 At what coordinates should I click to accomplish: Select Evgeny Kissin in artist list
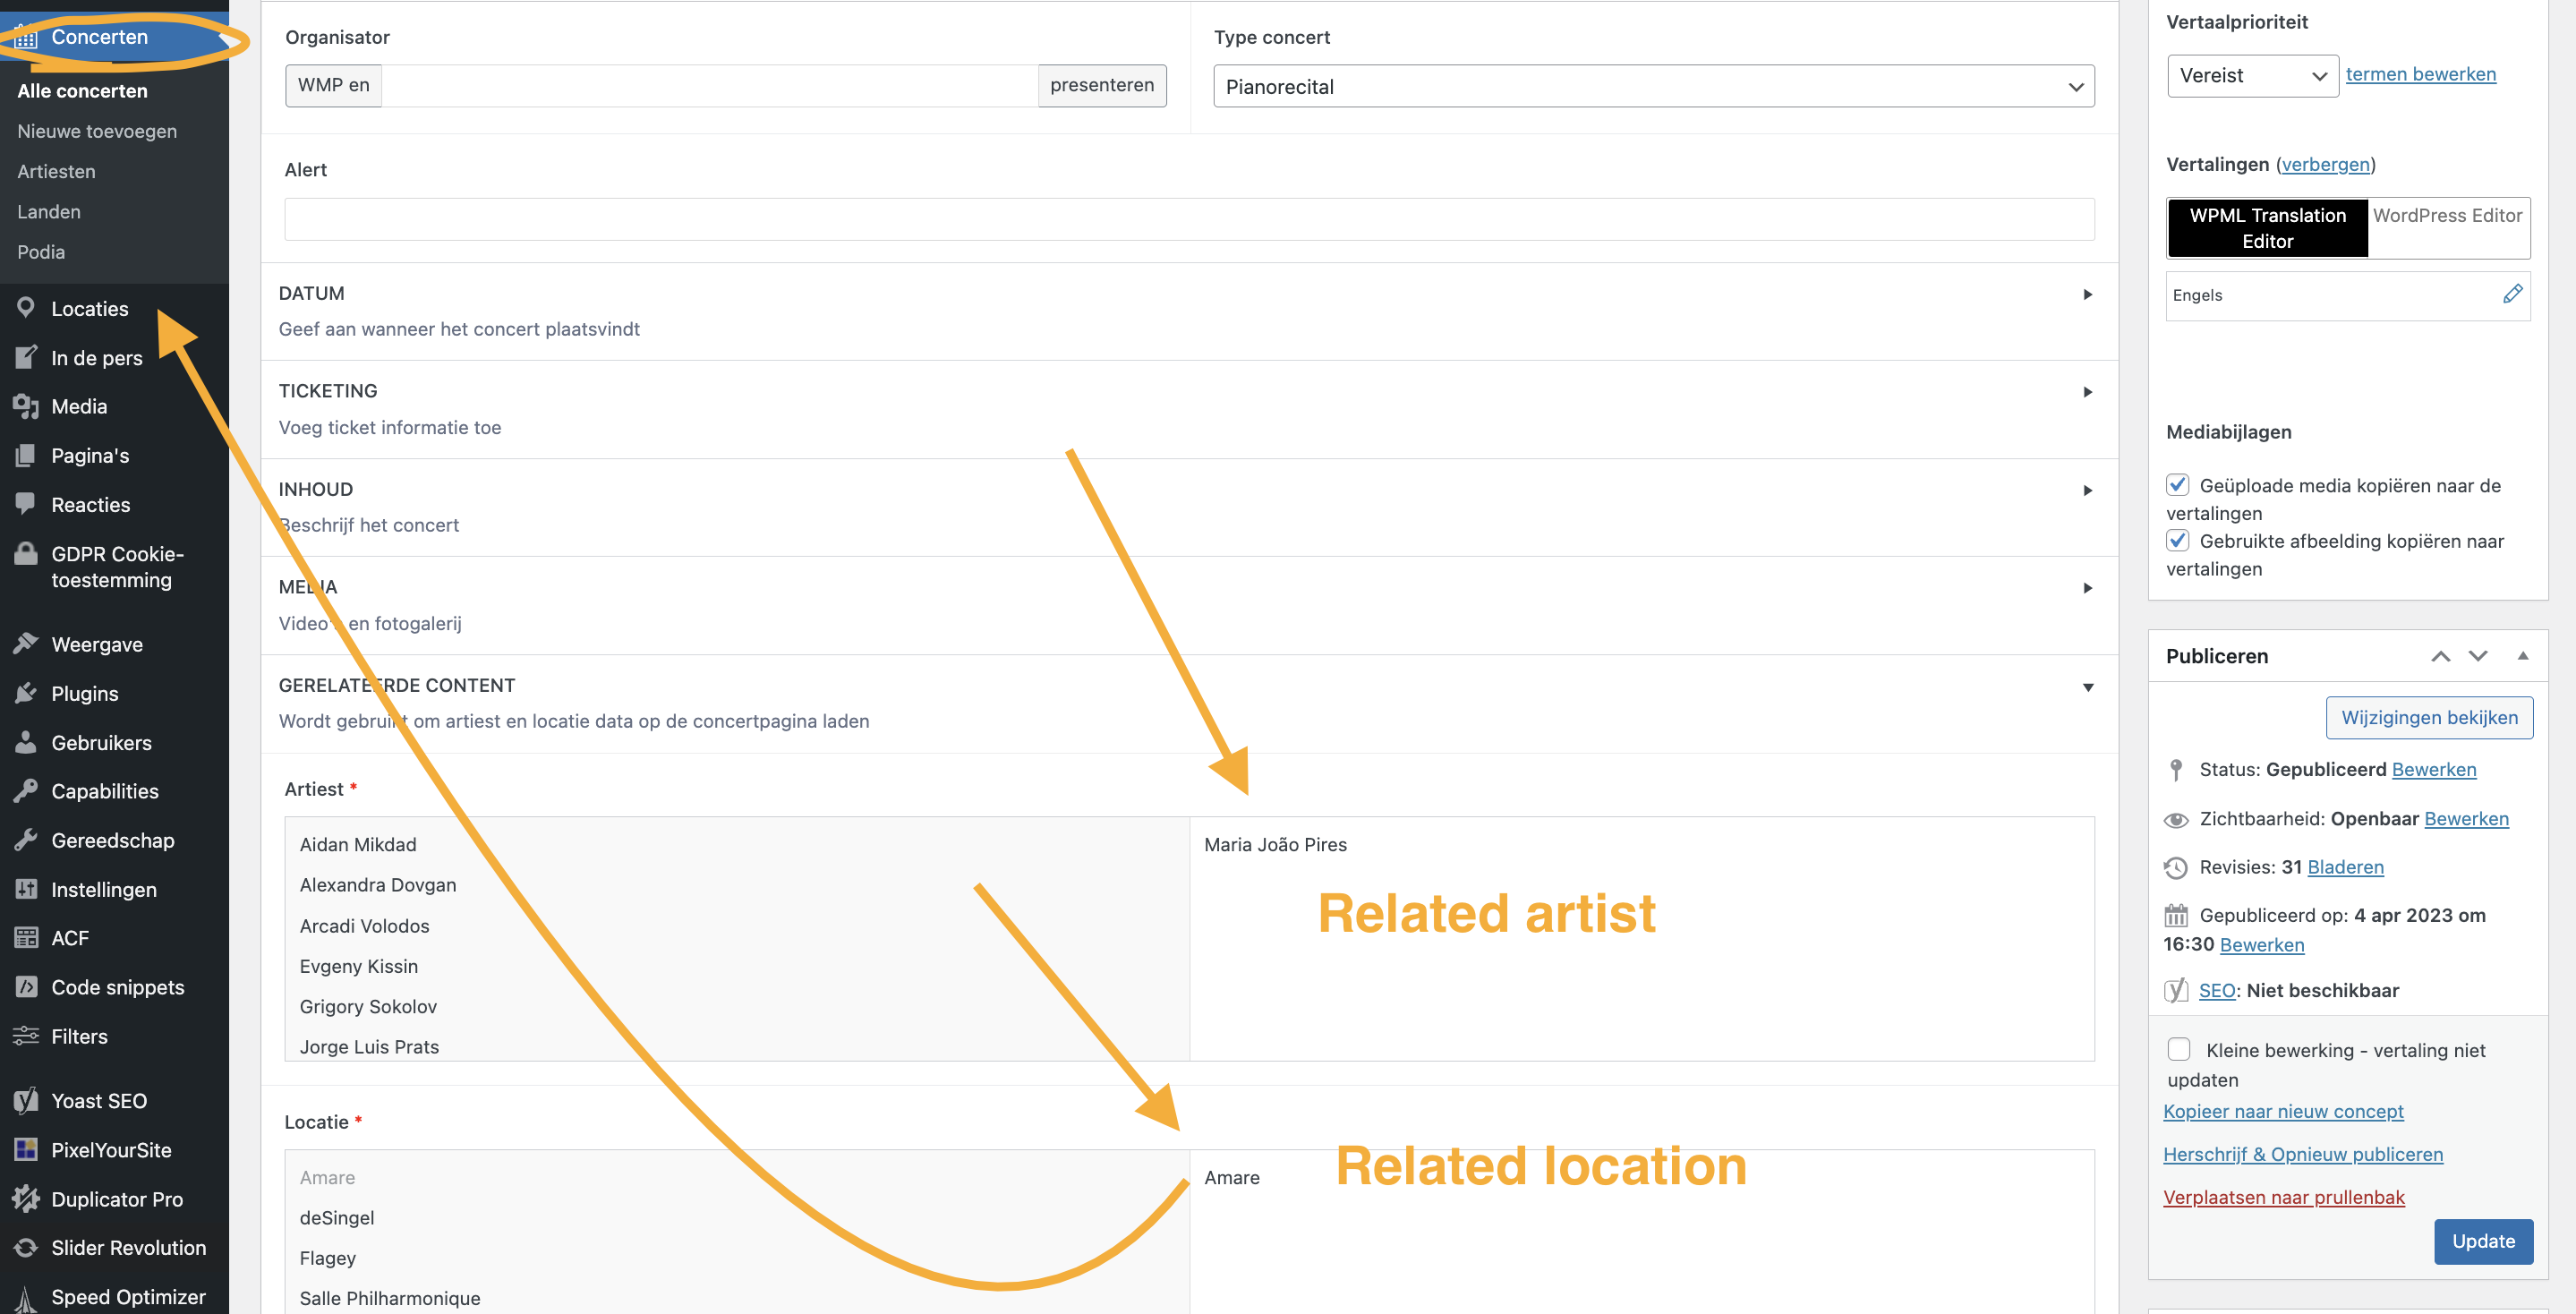coord(358,966)
